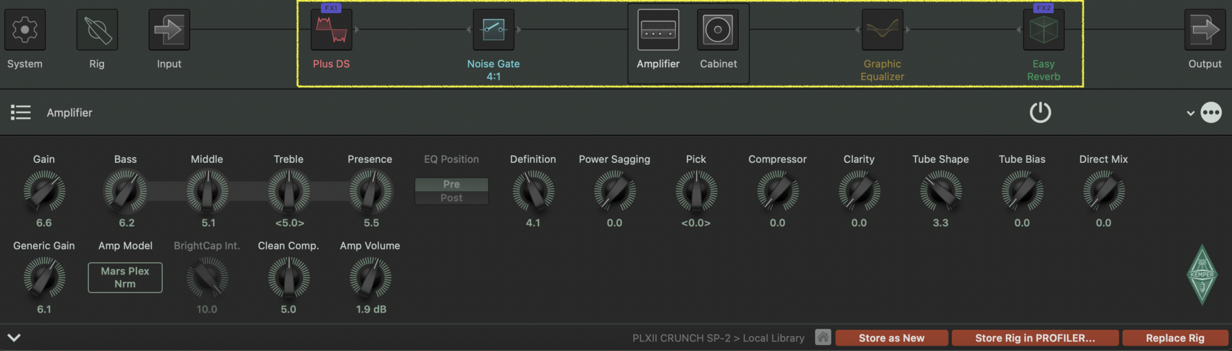Click the Power Sagging knob
The width and height of the screenshot is (1232, 351).
coord(615,191)
